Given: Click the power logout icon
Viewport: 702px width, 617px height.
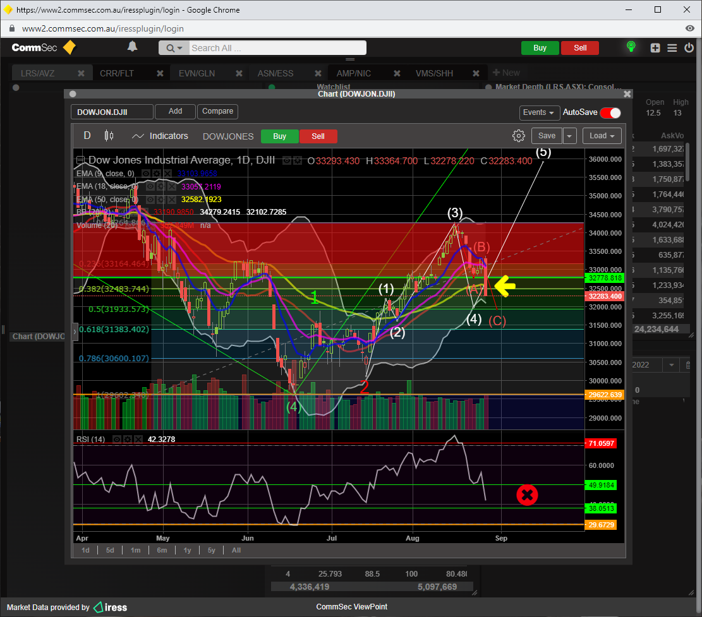Looking at the screenshot, I should coord(689,47).
